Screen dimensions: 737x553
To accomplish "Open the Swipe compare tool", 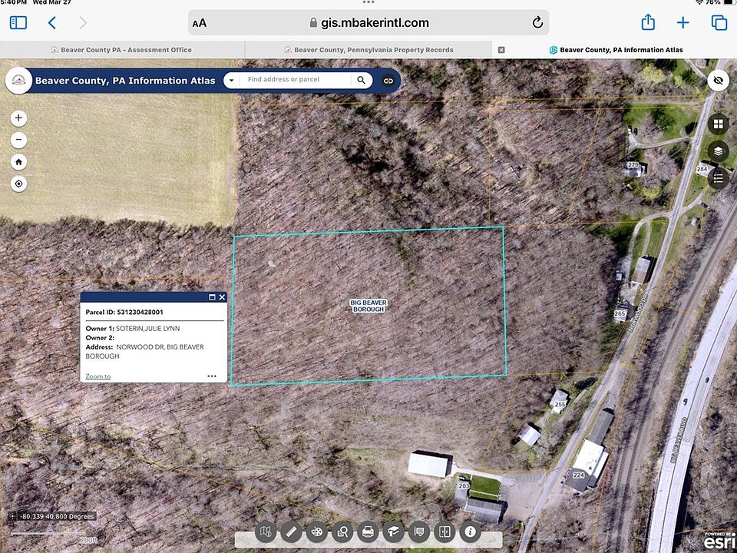I will [445, 531].
